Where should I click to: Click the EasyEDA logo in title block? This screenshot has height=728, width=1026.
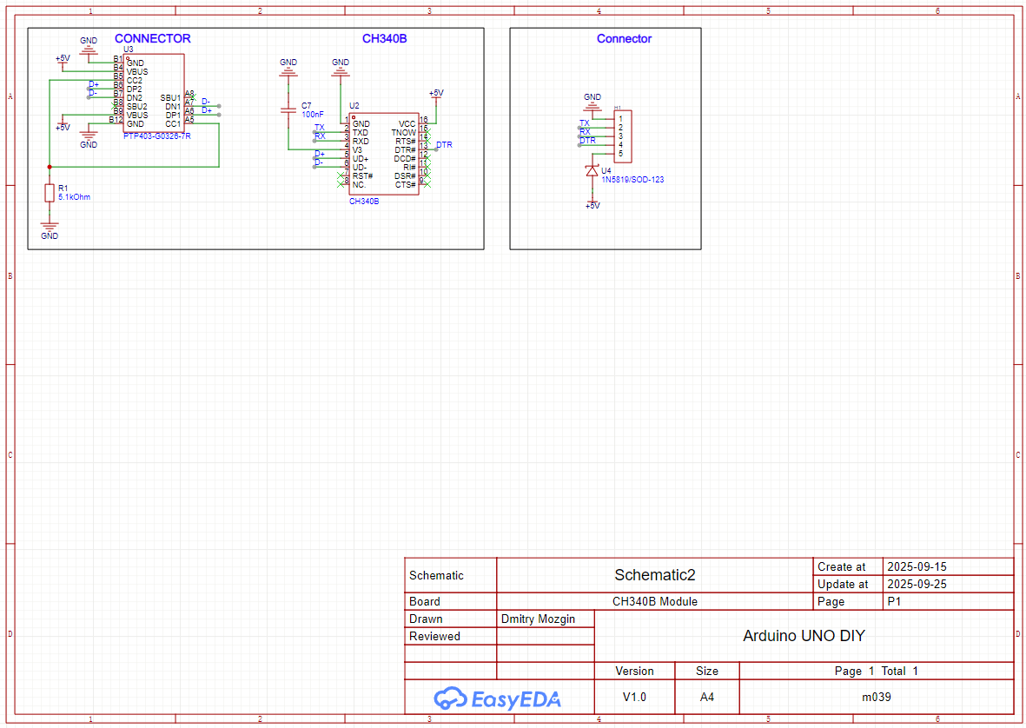coord(498,698)
